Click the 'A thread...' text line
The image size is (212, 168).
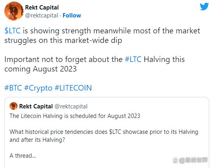point(23,156)
